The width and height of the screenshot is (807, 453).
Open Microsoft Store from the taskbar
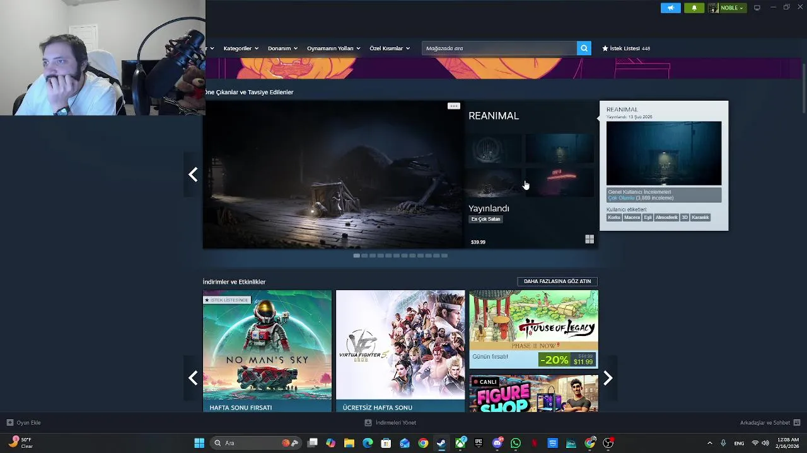click(386, 443)
